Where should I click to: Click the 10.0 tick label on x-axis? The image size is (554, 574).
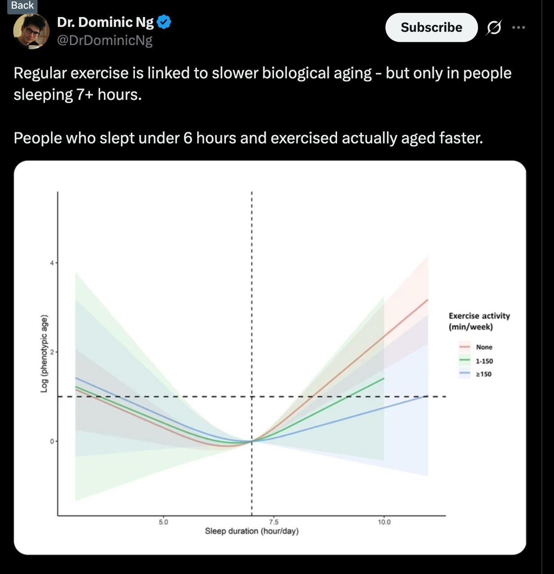click(x=384, y=522)
